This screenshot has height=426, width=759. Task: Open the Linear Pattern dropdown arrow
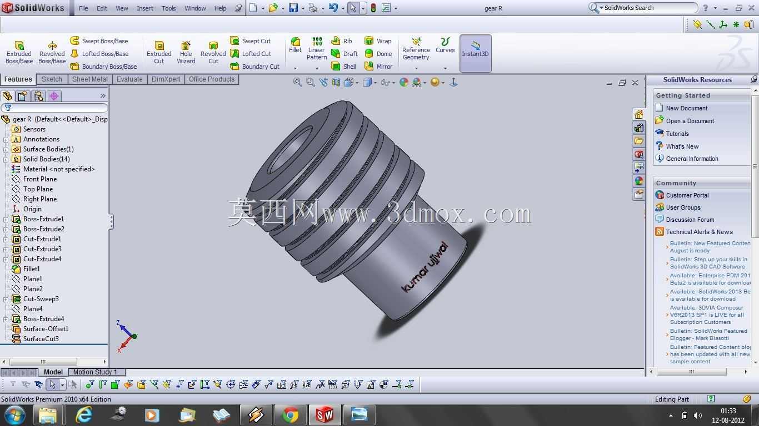click(x=317, y=68)
